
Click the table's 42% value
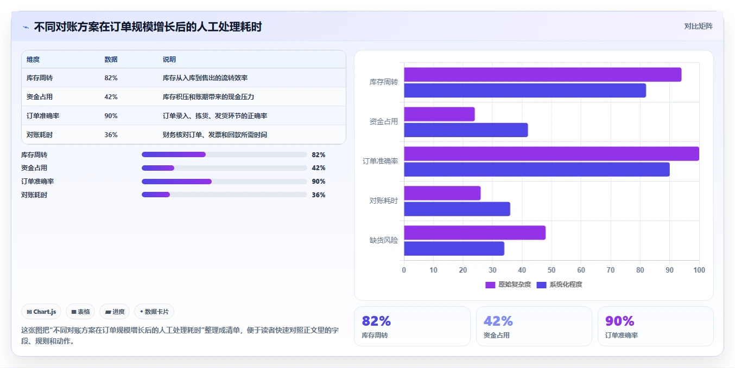(x=111, y=97)
